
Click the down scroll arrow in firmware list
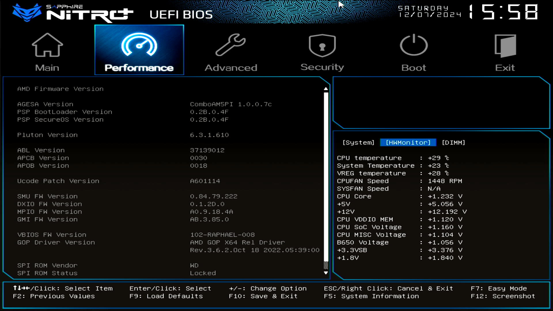(x=326, y=273)
